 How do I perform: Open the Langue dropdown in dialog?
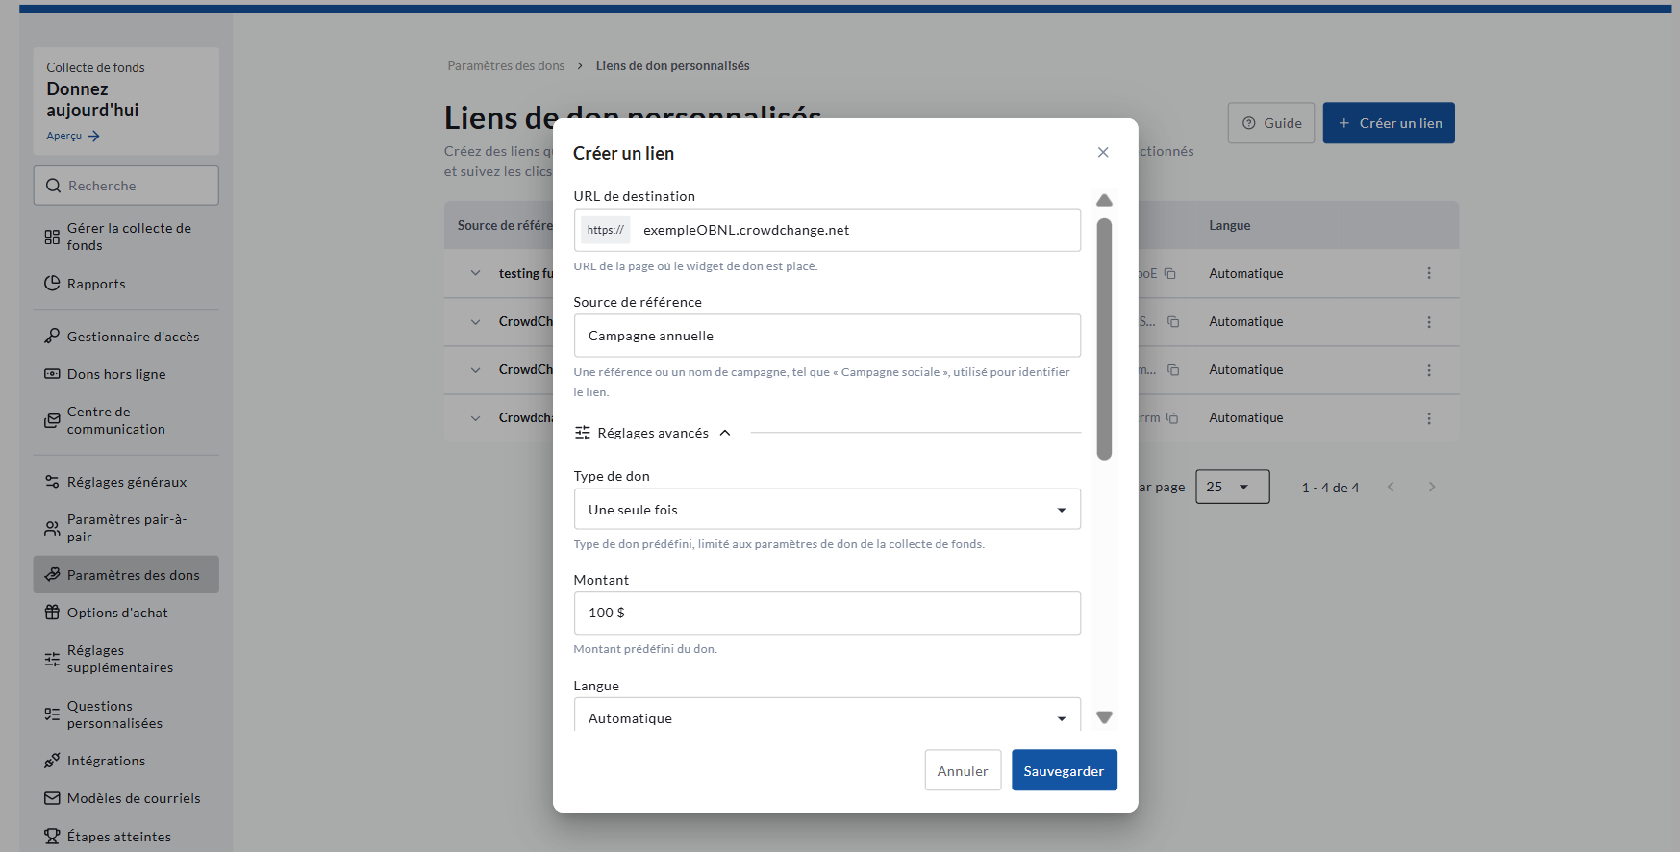click(x=827, y=717)
